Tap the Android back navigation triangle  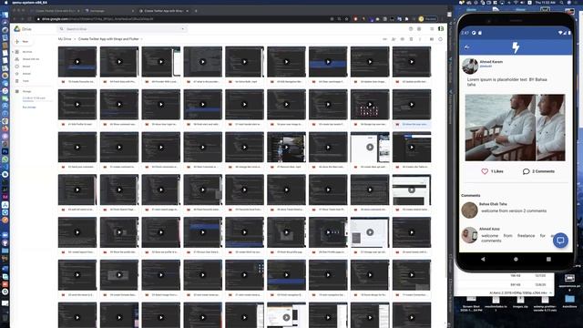click(x=483, y=259)
